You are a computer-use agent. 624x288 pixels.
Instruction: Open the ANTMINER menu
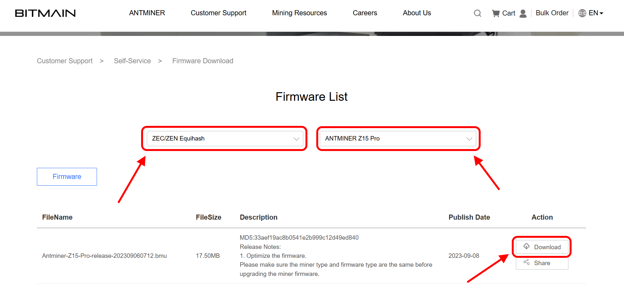[147, 13]
